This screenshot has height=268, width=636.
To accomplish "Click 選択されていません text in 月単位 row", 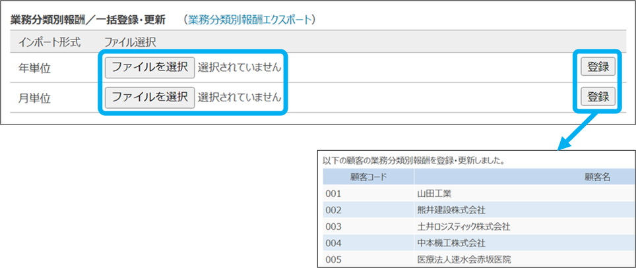I will click(239, 97).
